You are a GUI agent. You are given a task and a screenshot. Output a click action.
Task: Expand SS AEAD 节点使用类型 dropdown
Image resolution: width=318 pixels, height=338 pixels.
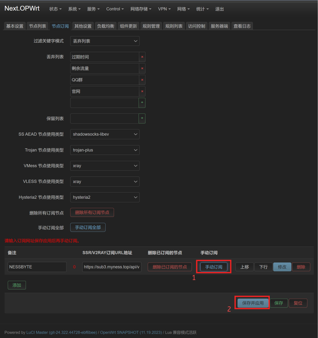click(x=105, y=134)
